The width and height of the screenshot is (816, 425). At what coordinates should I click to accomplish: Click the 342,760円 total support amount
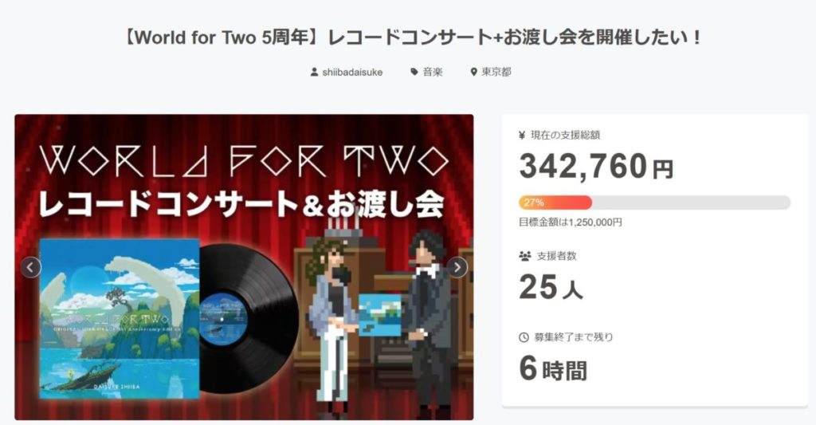[596, 166]
